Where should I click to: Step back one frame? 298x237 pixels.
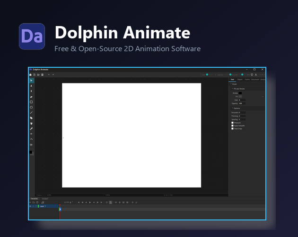(86, 202)
